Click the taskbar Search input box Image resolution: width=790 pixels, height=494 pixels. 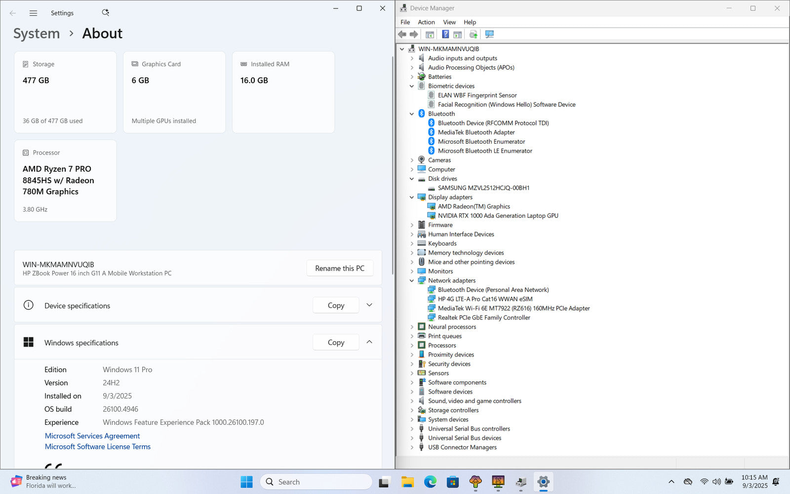[316, 482]
